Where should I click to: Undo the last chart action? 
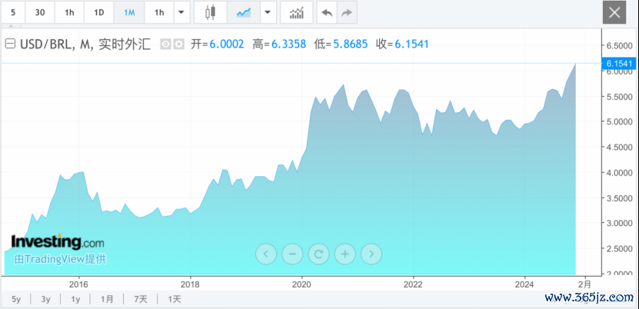click(327, 12)
